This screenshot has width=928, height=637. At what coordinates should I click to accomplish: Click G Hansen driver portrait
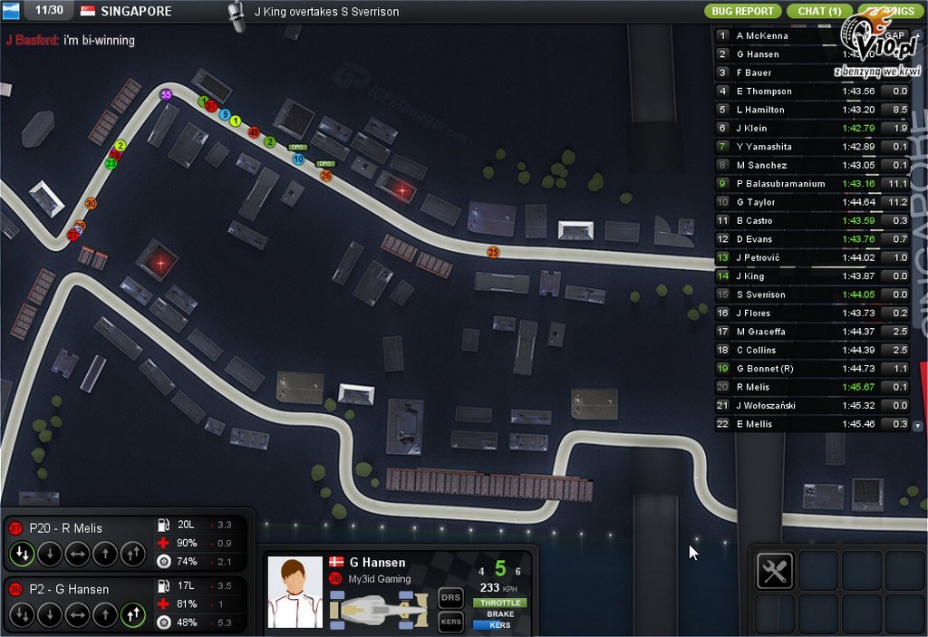click(295, 592)
